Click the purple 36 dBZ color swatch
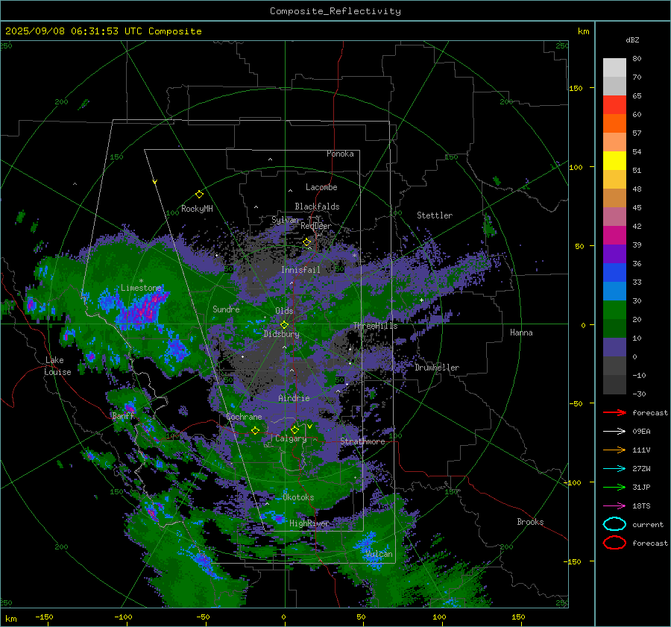 tap(614, 253)
